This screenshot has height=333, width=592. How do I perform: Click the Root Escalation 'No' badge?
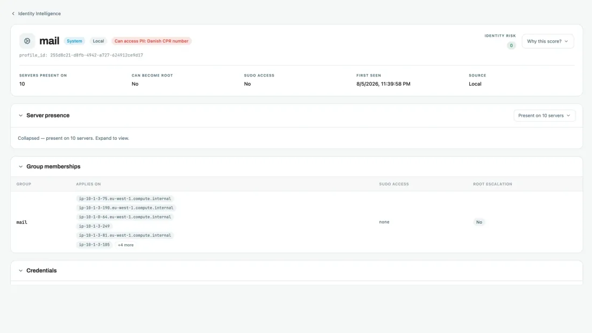point(479,222)
